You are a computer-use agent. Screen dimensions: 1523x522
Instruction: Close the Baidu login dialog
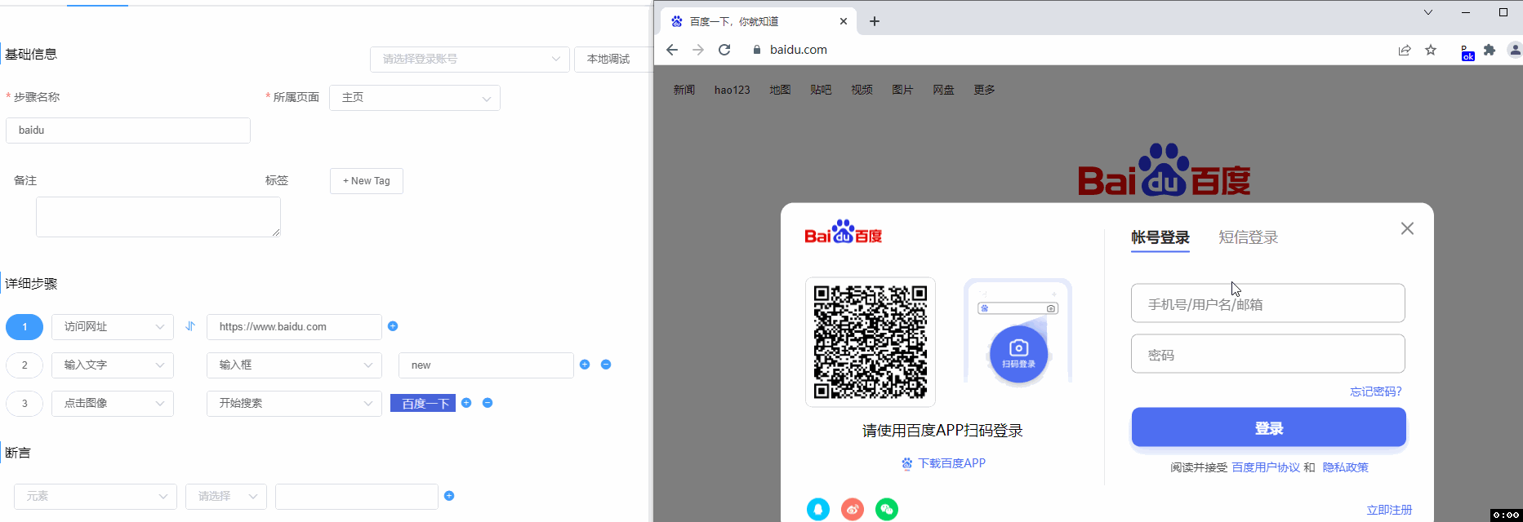(1407, 228)
